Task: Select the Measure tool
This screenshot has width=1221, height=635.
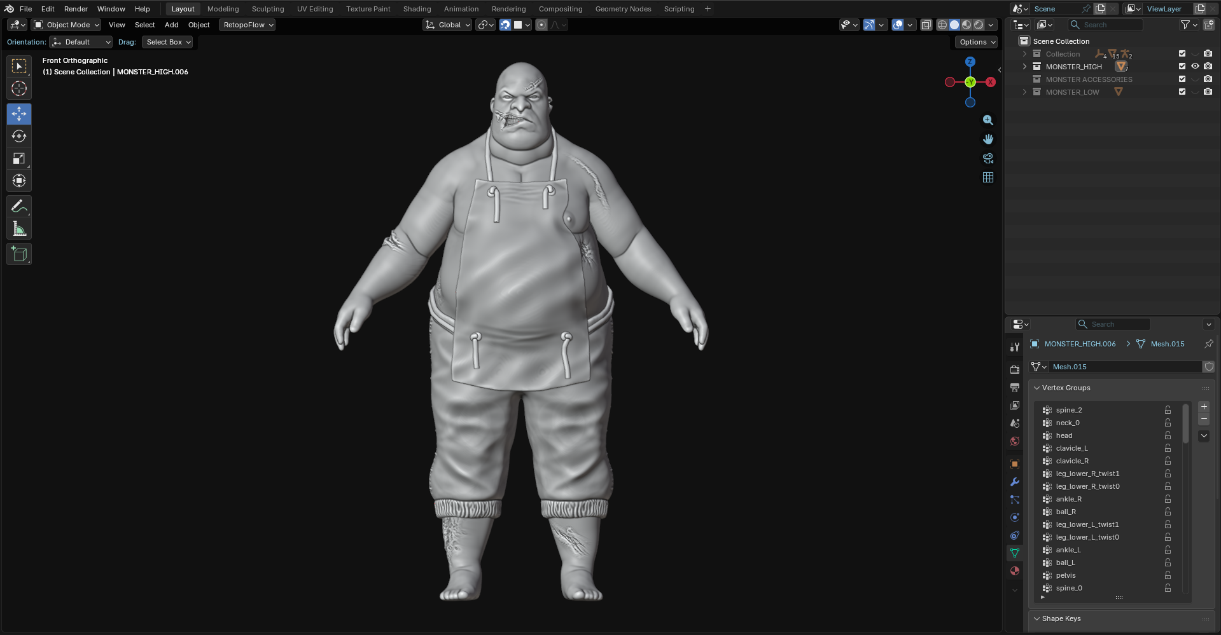Action: point(19,229)
